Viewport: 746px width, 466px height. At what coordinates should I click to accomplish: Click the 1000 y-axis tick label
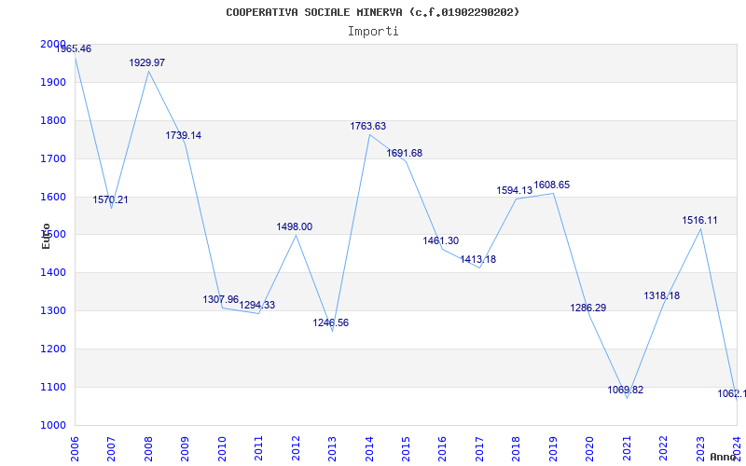point(53,425)
